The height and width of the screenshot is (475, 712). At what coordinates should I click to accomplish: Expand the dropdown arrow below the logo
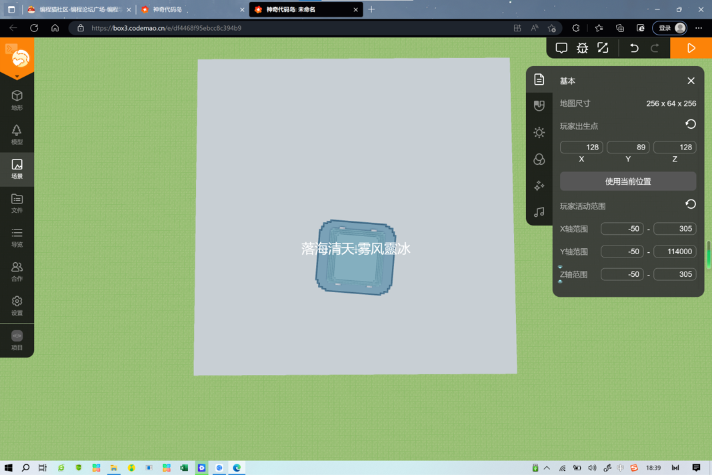point(17,76)
